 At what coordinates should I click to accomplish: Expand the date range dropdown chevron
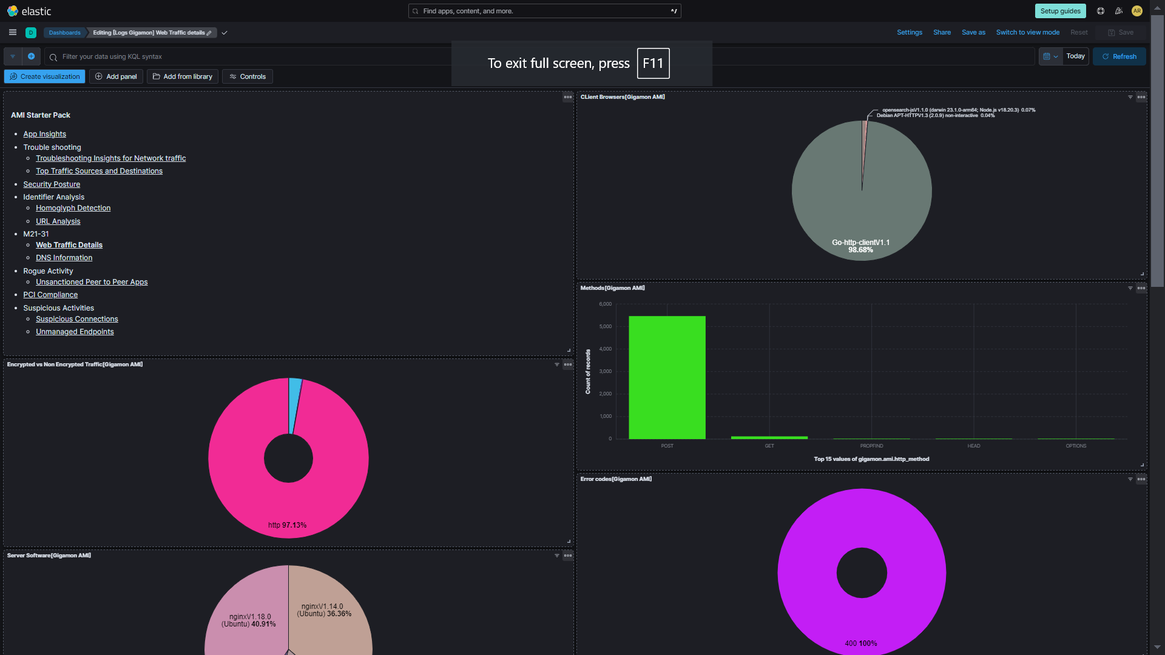(x=1056, y=56)
